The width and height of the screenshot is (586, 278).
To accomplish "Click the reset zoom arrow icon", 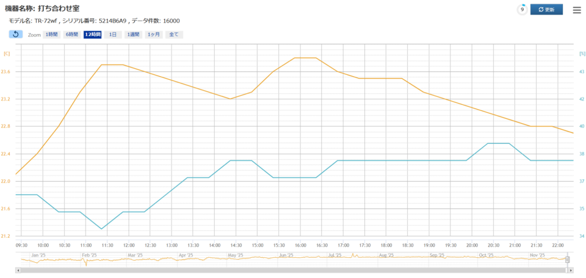I will pos(16,34).
